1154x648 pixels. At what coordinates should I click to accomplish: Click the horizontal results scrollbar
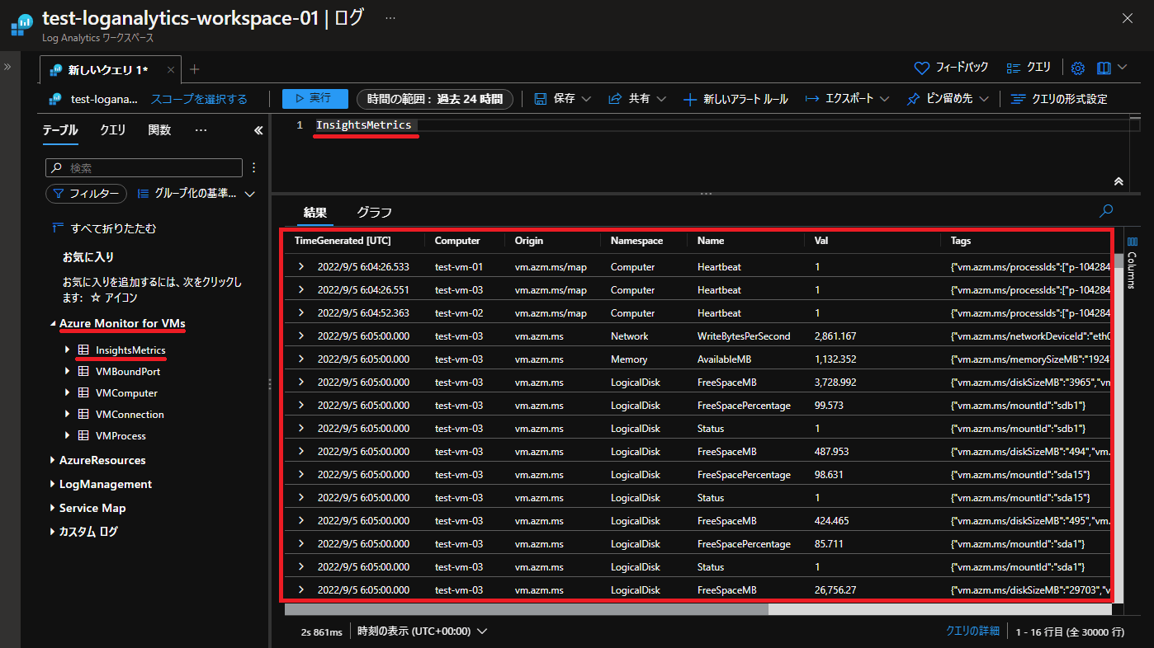point(527,609)
